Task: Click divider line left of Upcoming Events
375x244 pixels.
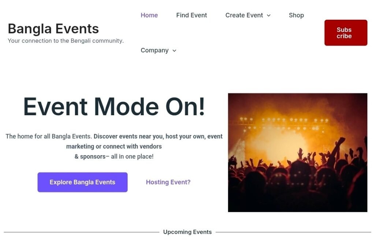Action: point(81,232)
